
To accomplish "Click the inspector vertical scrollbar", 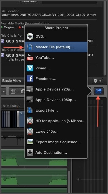I will pos(105,38).
